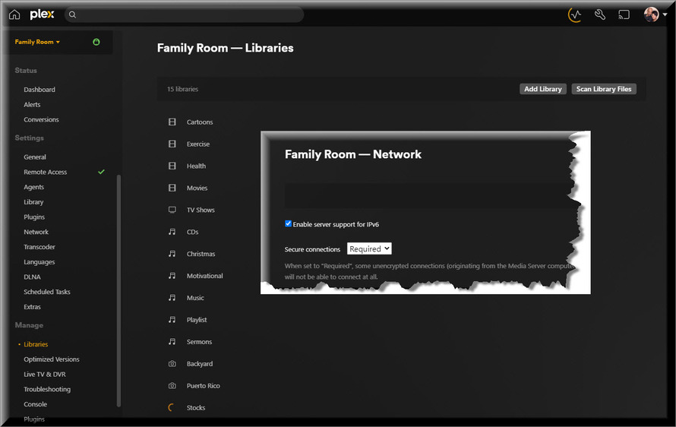The image size is (676, 427).
Task: Expand the Family Room server selector
Action: click(x=37, y=42)
